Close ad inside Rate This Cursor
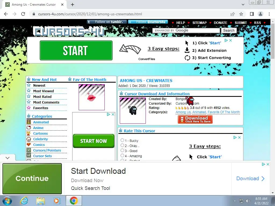This screenshot has width=275, height=206. tap(239, 138)
